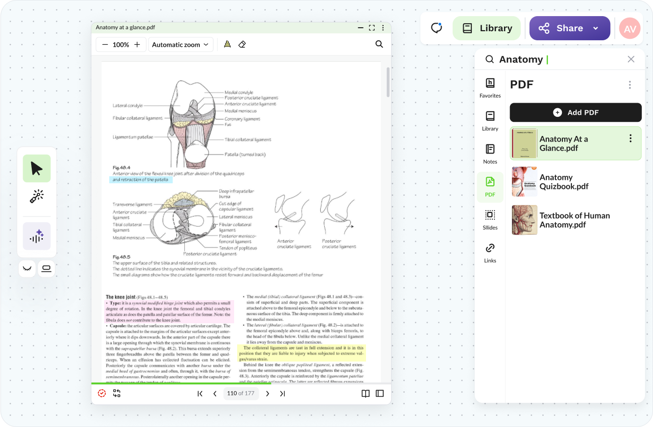Viewport: 653px width, 427px height.
Task: Open the Library button in top bar
Action: pyautogui.click(x=487, y=28)
